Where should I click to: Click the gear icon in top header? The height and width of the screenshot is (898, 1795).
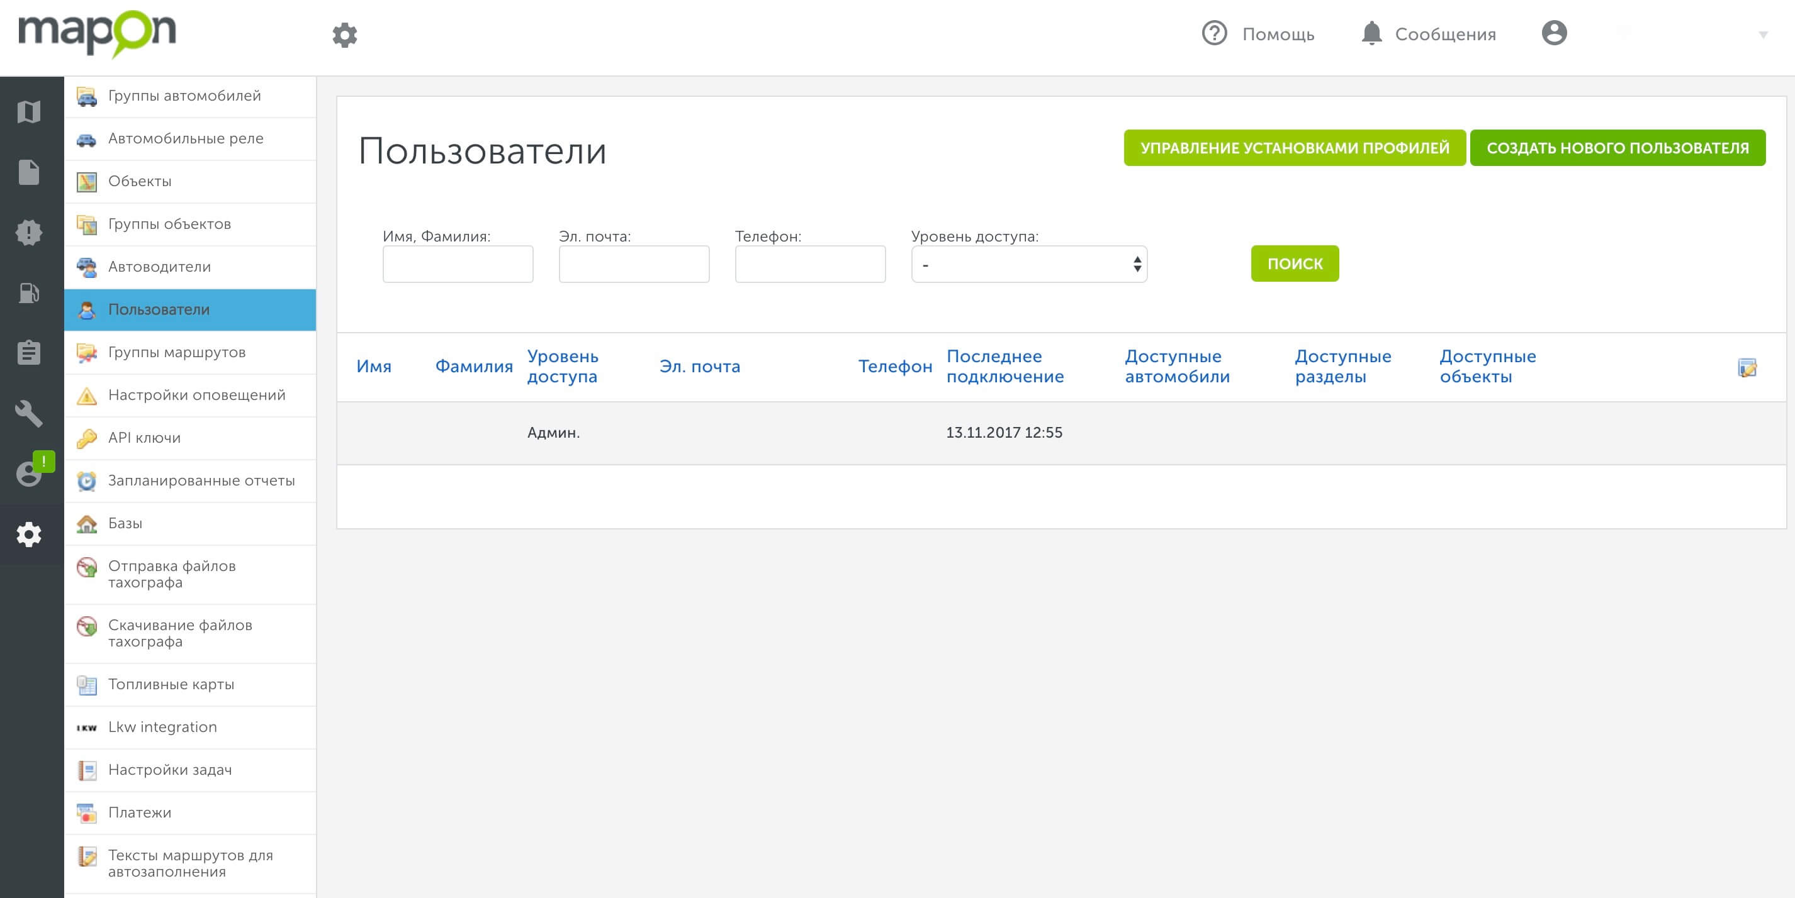coord(344,35)
